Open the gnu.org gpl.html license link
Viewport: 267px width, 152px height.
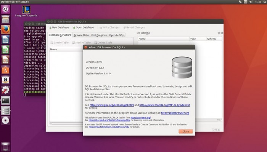click(x=112, y=105)
